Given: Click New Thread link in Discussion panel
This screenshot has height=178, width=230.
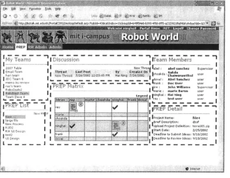Looking at the screenshot, I should (142, 68).
